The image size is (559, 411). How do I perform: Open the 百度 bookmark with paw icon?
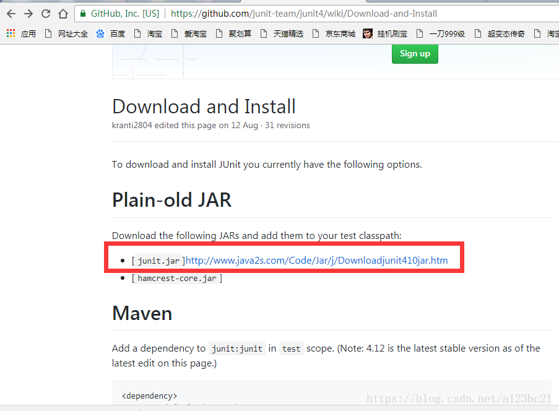pos(111,34)
